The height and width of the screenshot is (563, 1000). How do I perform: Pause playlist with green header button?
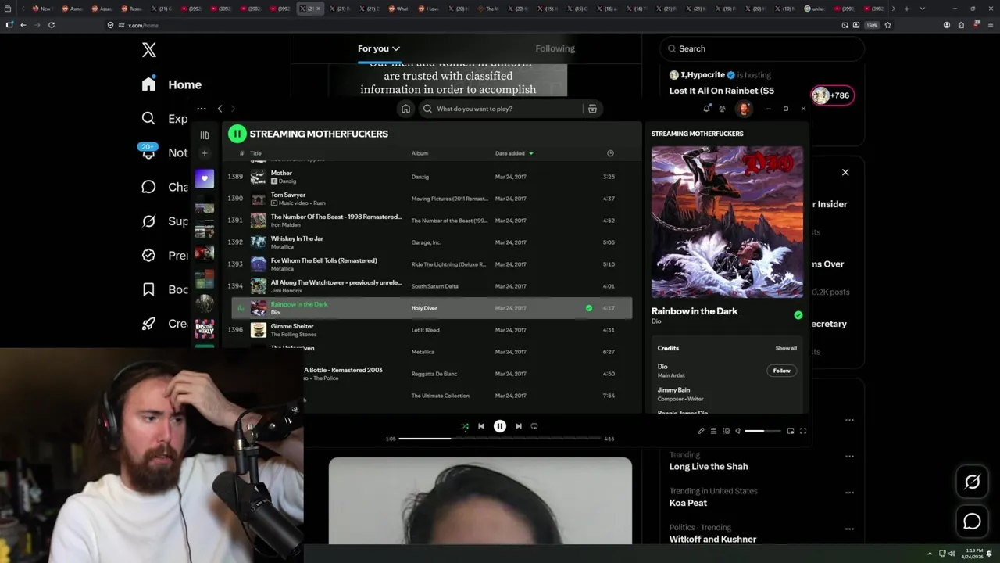pos(237,134)
